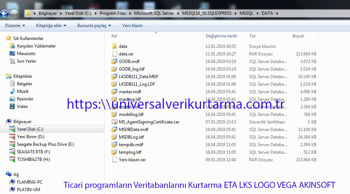Select Program Files breadcrumb segment

click(x=113, y=13)
